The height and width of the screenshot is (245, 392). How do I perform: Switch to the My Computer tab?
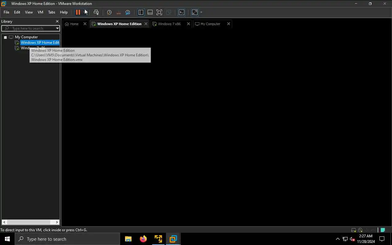(210, 24)
